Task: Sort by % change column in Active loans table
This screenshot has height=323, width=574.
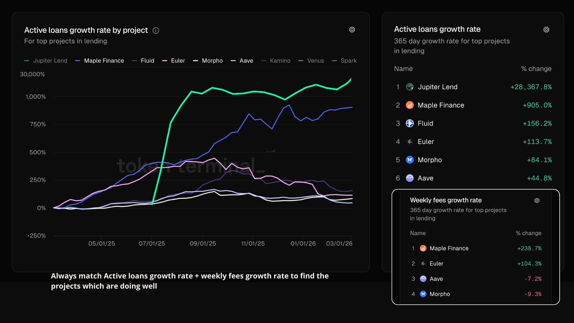Action: click(536, 69)
